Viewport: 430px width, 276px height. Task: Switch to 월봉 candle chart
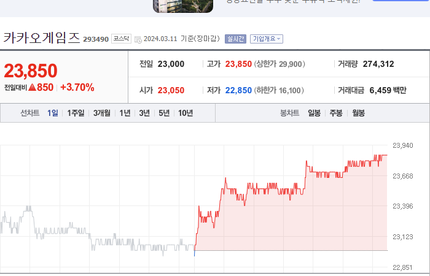click(x=358, y=113)
